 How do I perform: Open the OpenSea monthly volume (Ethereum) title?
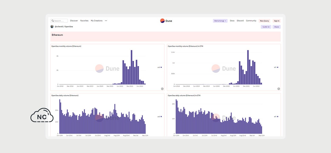66,46
